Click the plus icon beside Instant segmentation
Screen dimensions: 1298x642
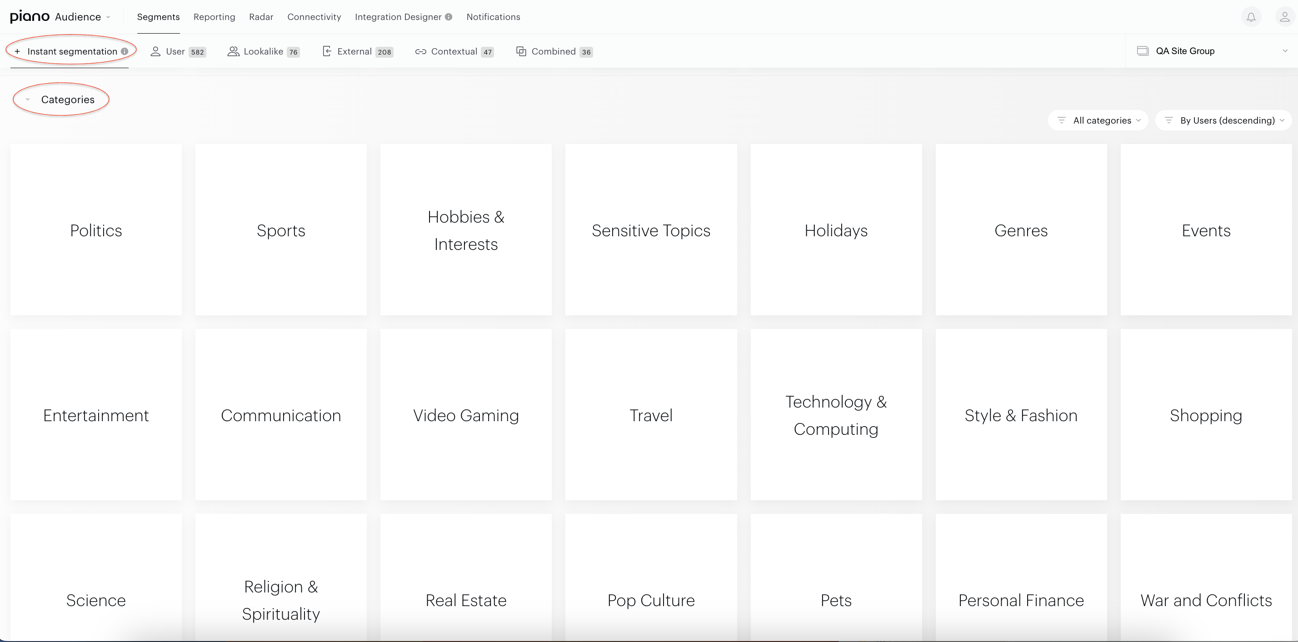(x=17, y=51)
